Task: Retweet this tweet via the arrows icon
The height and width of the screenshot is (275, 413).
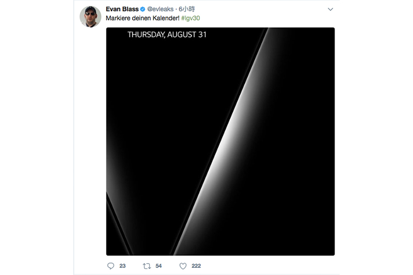Action: (x=147, y=266)
